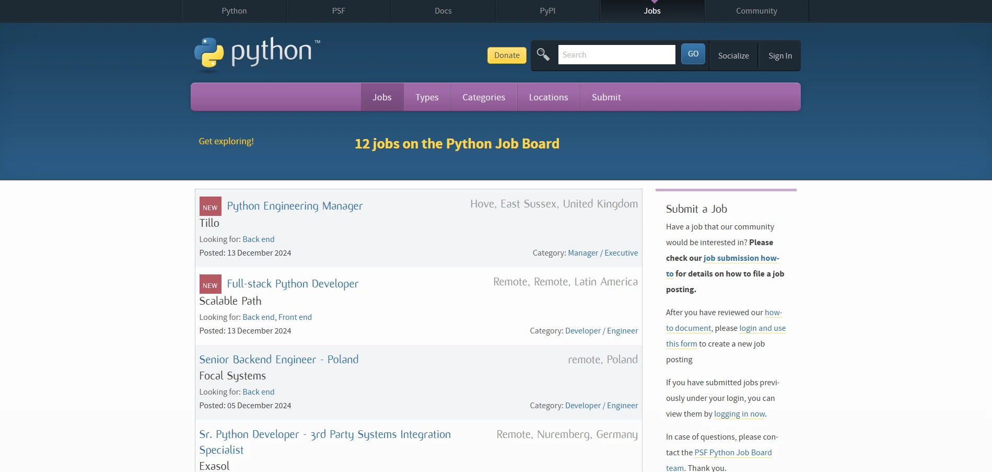
Task: Open the Socialize menu
Action: (733, 56)
